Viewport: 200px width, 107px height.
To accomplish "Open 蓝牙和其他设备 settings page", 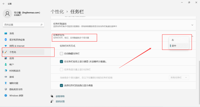I will 24,40.
